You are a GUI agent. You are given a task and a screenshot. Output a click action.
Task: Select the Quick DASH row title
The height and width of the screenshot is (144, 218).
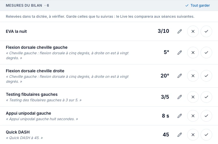18,132
